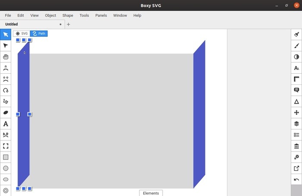This screenshot has width=302, height=196.
Task: Switch to the Untitled document tab
Action: tap(32, 24)
